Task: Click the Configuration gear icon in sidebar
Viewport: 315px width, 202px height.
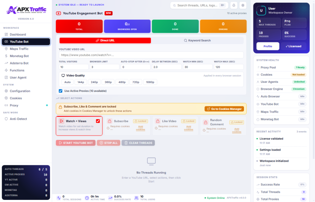Action: [x=6, y=91]
